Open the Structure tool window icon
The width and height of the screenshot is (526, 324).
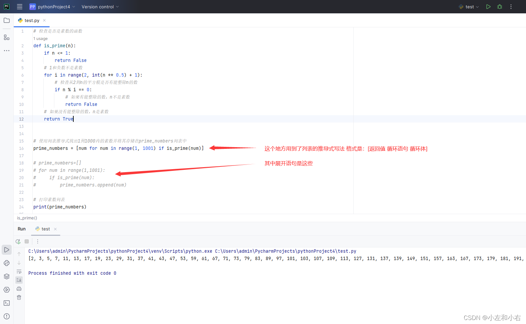pyautogui.click(x=7, y=37)
